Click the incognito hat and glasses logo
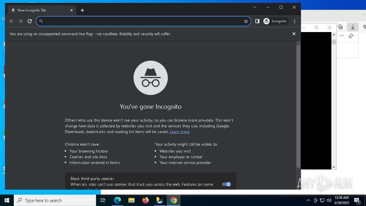The height and width of the screenshot is (206, 366). 151,78
